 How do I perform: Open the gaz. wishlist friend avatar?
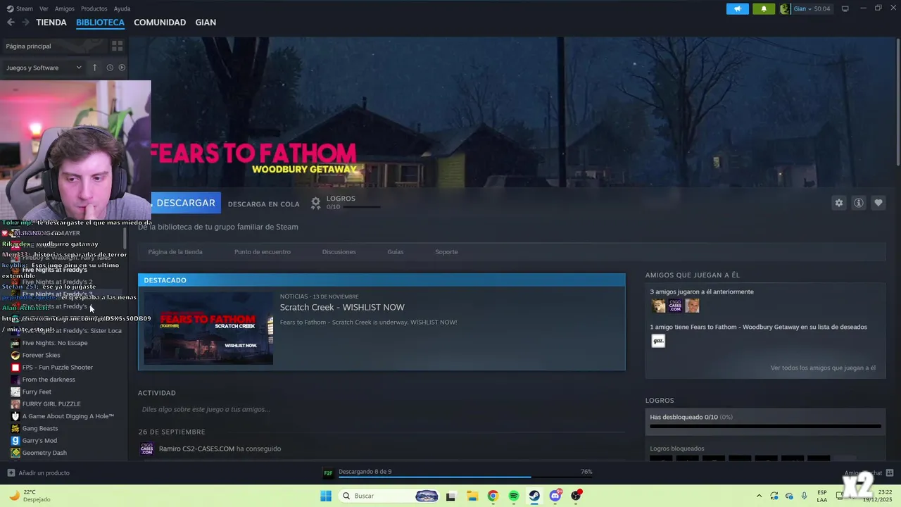658,341
